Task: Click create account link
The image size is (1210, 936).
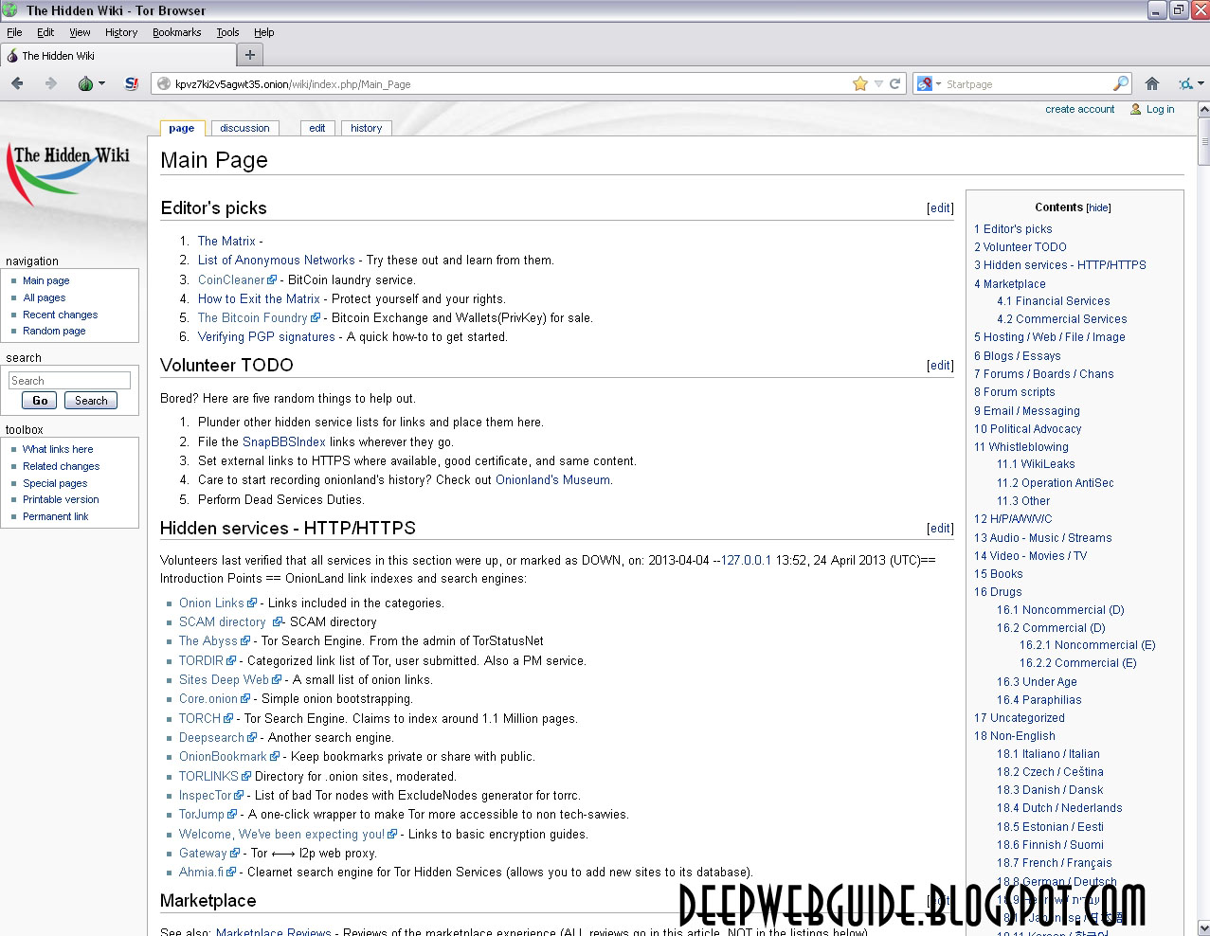Action: (1080, 109)
